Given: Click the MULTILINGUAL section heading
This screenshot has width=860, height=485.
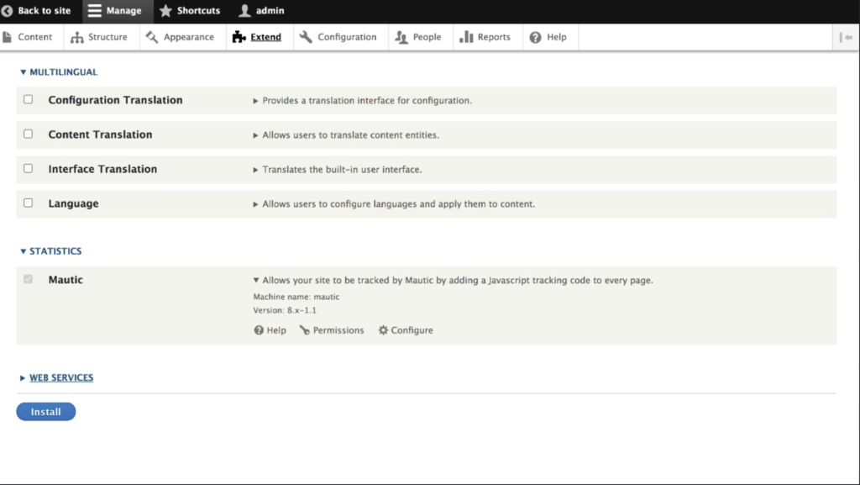Looking at the screenshot, I should coord(64,72).
